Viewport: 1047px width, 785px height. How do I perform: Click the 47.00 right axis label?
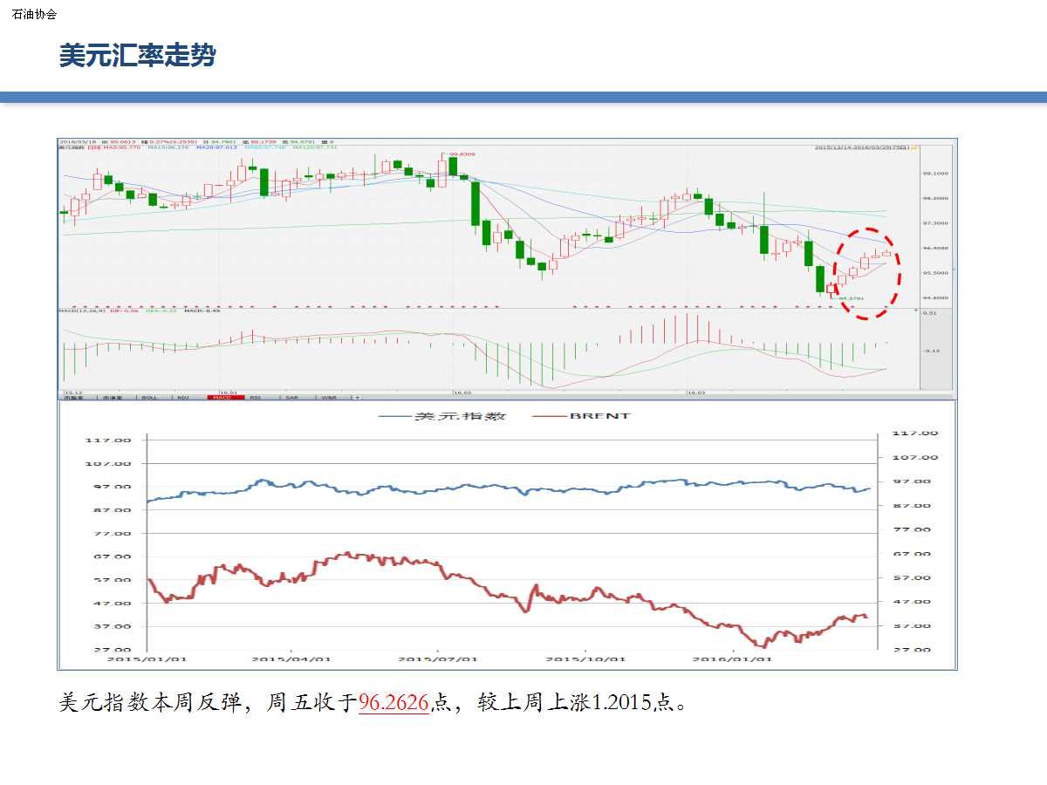tap(912, 602)
